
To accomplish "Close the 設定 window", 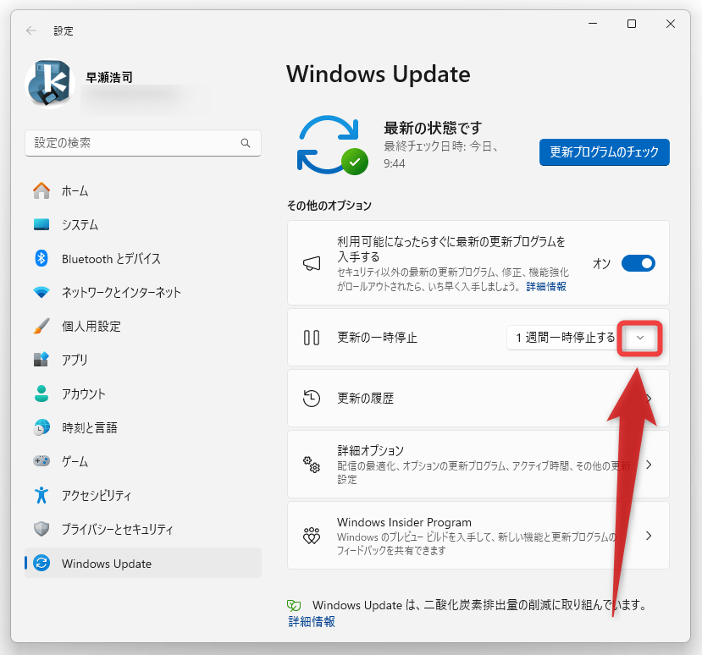I will pyautogui.click(x=670, y=24).
